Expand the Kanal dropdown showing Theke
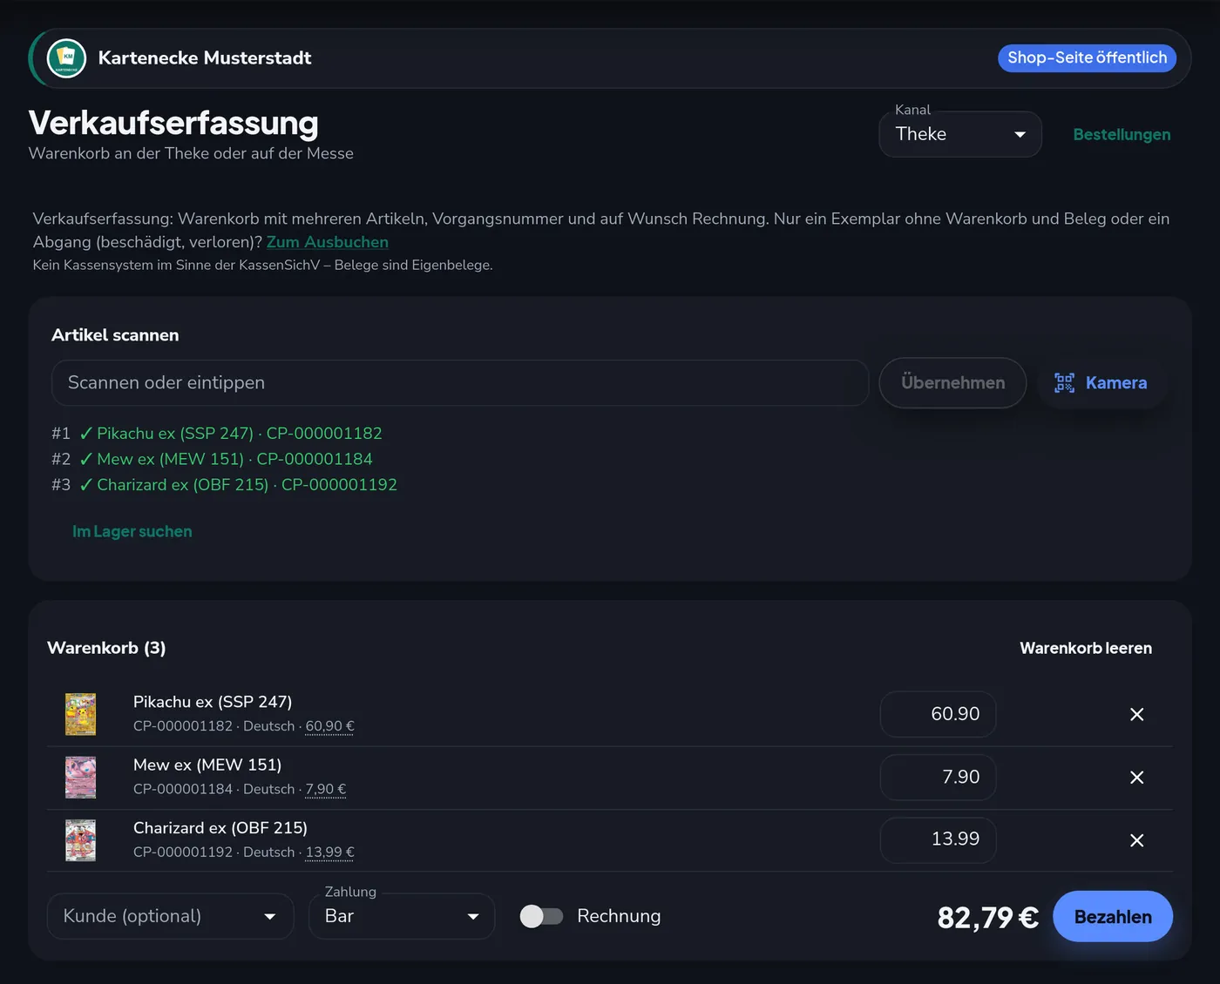Viewport: 1220px width, 984px height. pos(960,134)
